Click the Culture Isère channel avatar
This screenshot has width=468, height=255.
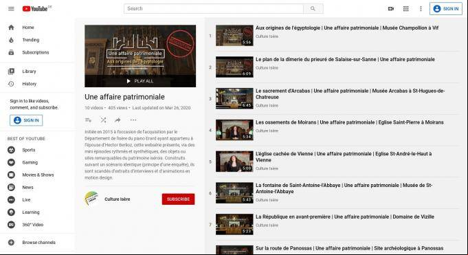[x=91, y=199]
